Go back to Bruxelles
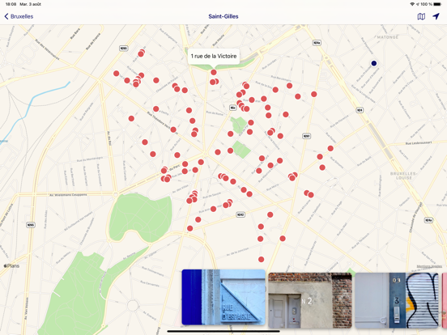The height and width of the screenshot is (335, 447). (x=19, y=16)
